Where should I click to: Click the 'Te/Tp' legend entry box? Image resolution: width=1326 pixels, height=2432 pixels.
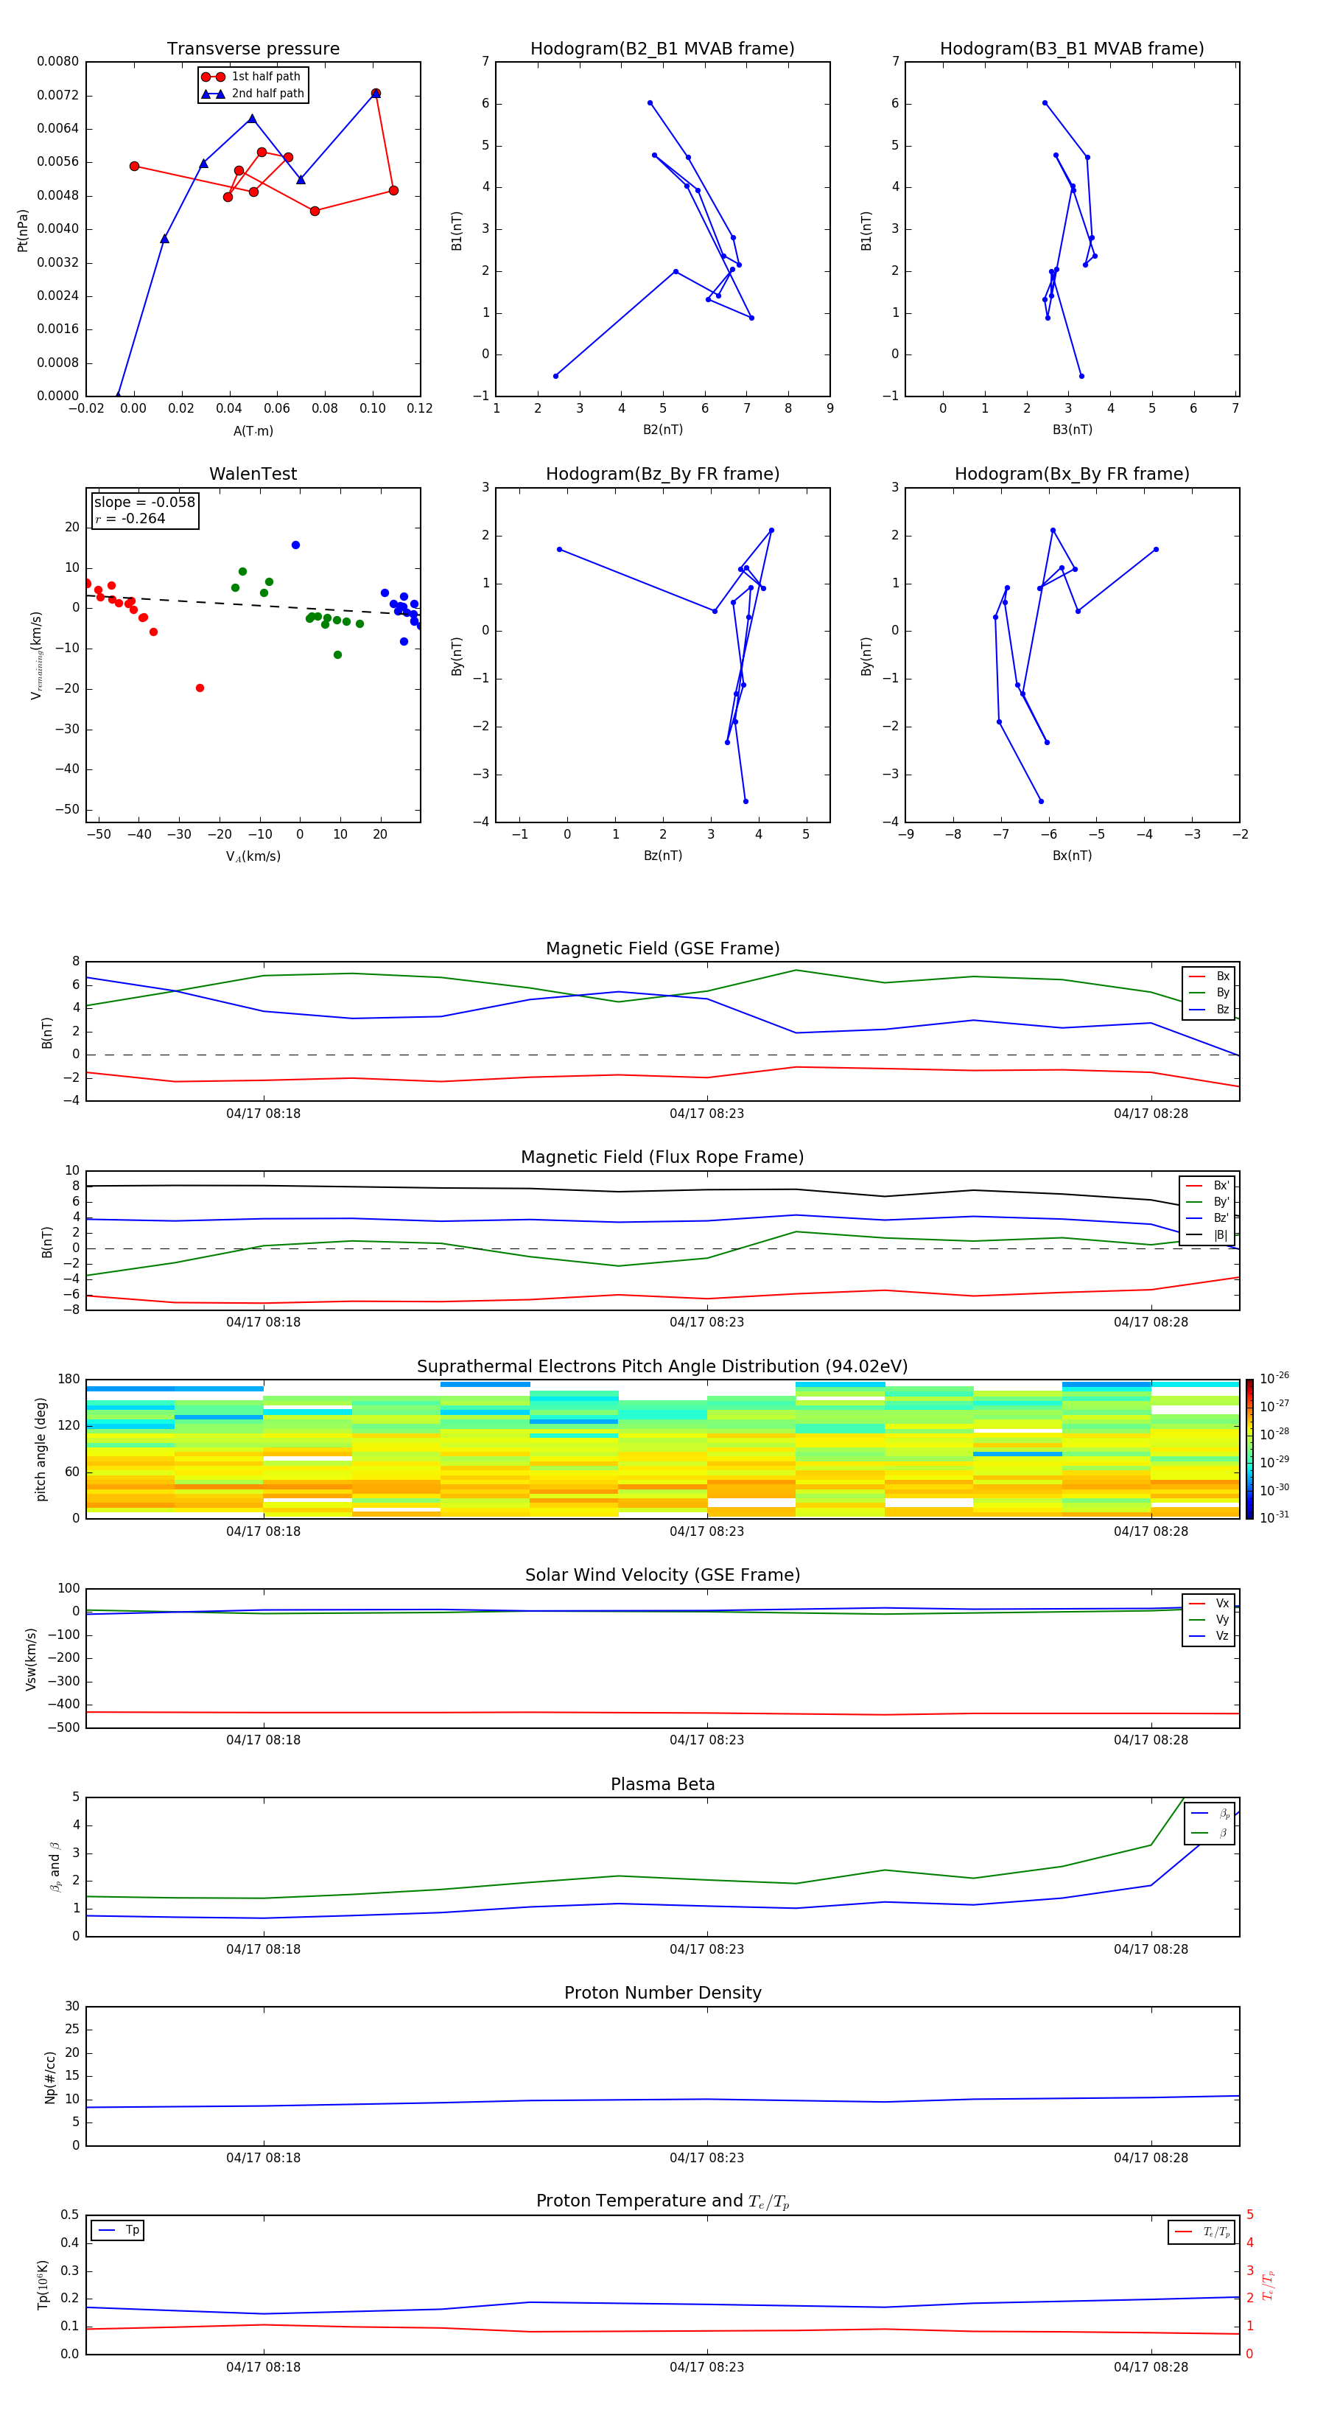1202,2233
